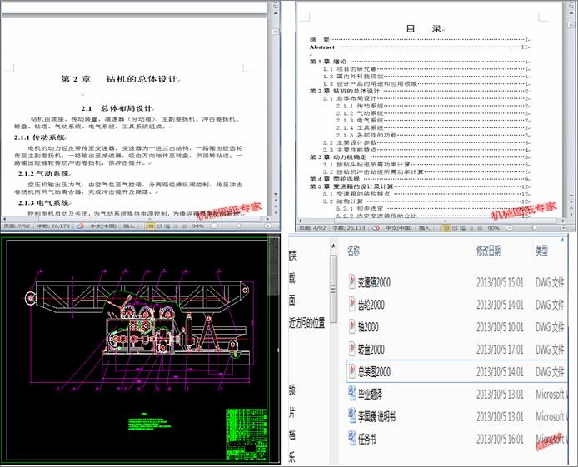This screenshot has height=467, width=578.
Task: Toggle 插入 mode in right Word status bar
Action: tap(424, 228)
